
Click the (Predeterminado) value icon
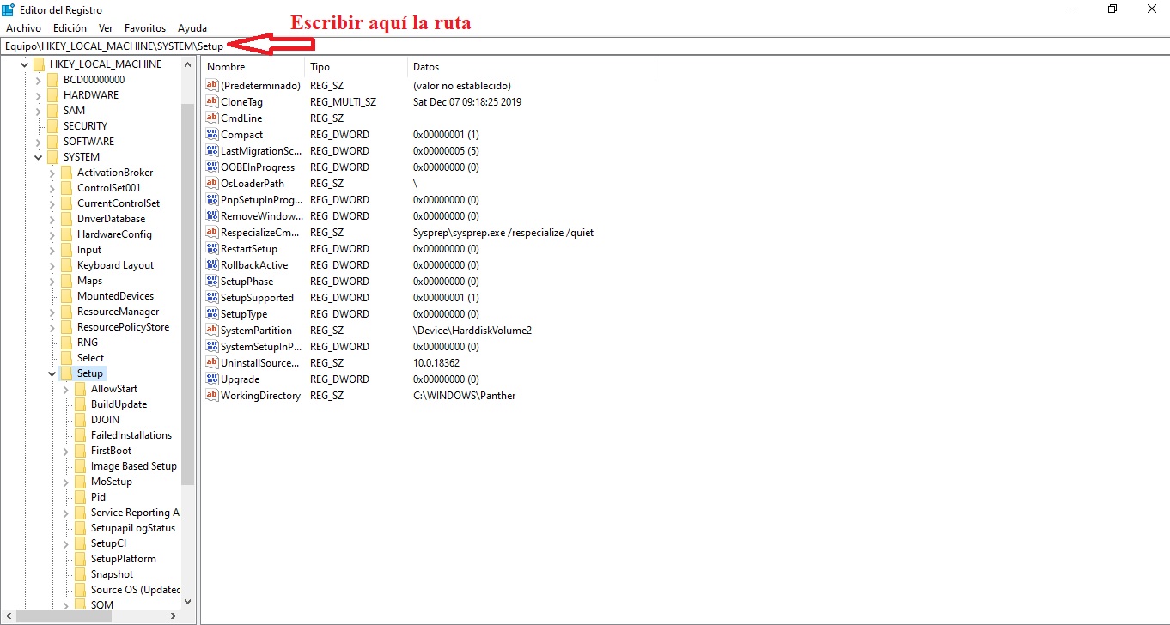tap(212, 85)
